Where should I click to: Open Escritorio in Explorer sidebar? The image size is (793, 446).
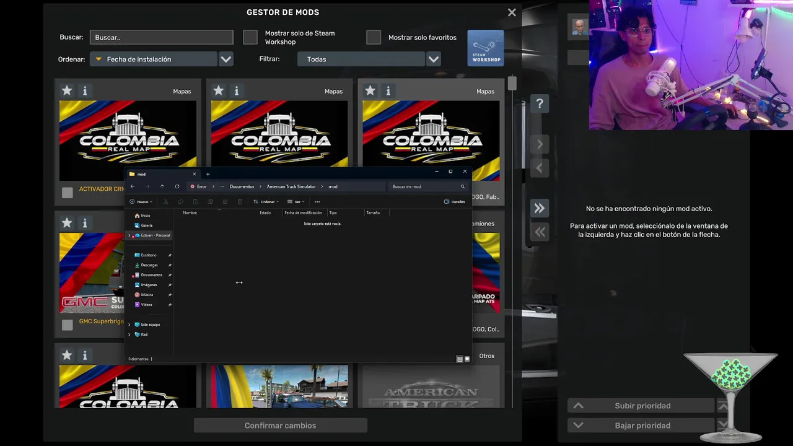[x=149, y=255]
